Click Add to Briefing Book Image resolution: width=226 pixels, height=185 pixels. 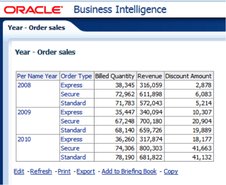(129, 171)
